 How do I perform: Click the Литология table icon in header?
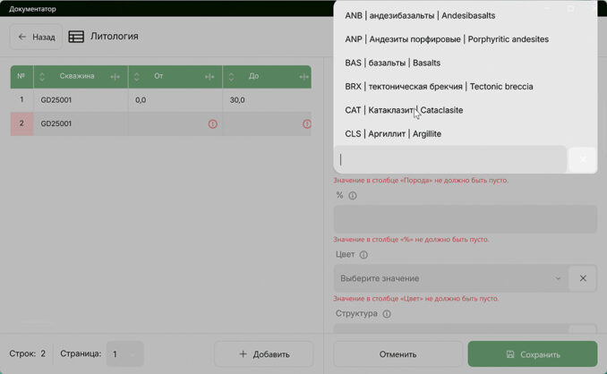[76, 37]
